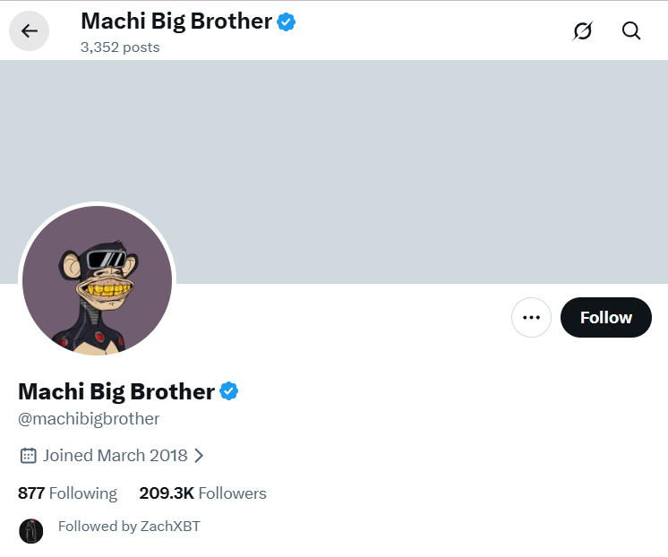Click the verified badge in the header
668x557 pixels.
tap(287, 21)
